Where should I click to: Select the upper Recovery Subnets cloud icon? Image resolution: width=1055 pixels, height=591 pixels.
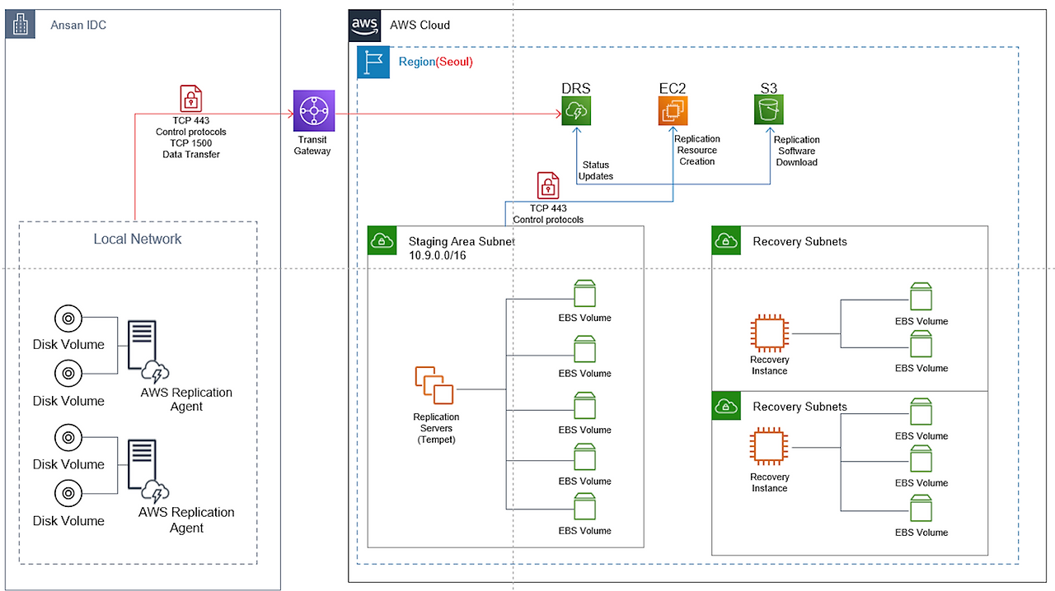pyautogui.click(x=726, y=240)
